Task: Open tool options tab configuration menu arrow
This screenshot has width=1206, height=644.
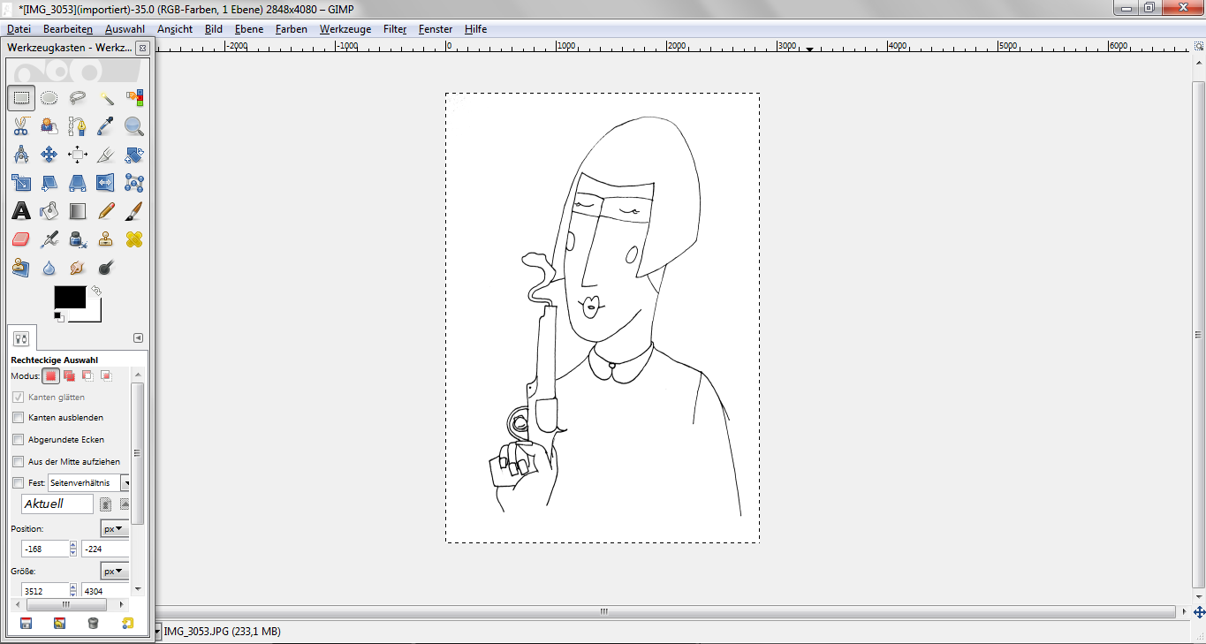Action: 138,337
